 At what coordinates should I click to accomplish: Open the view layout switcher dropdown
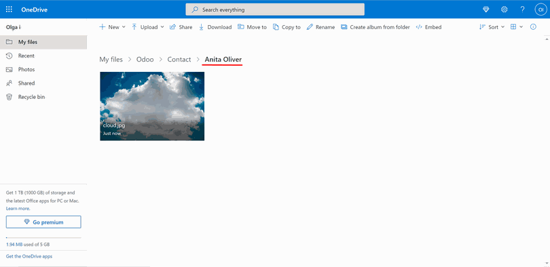(x=516, y=27)
